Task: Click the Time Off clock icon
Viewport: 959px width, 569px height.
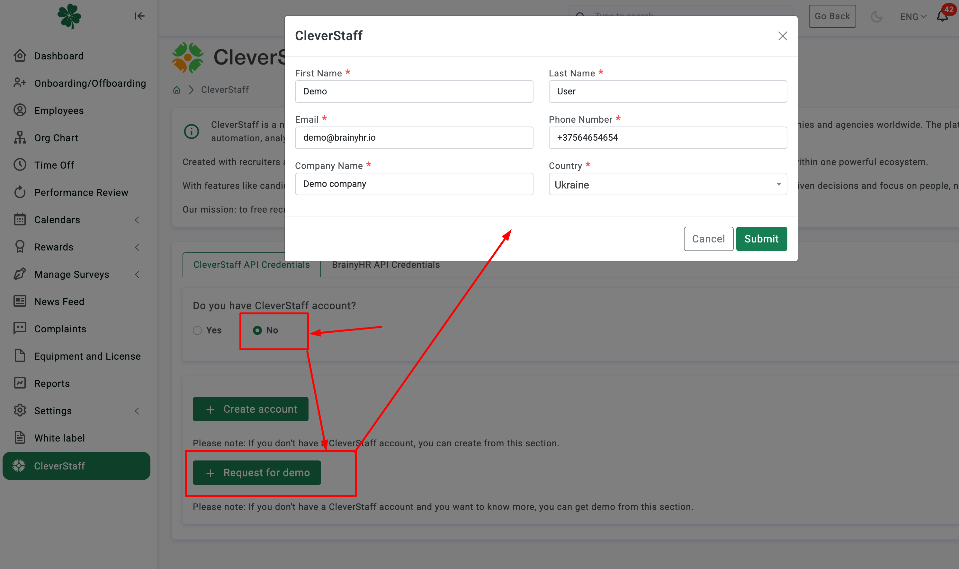Action: tap(20, 165)
